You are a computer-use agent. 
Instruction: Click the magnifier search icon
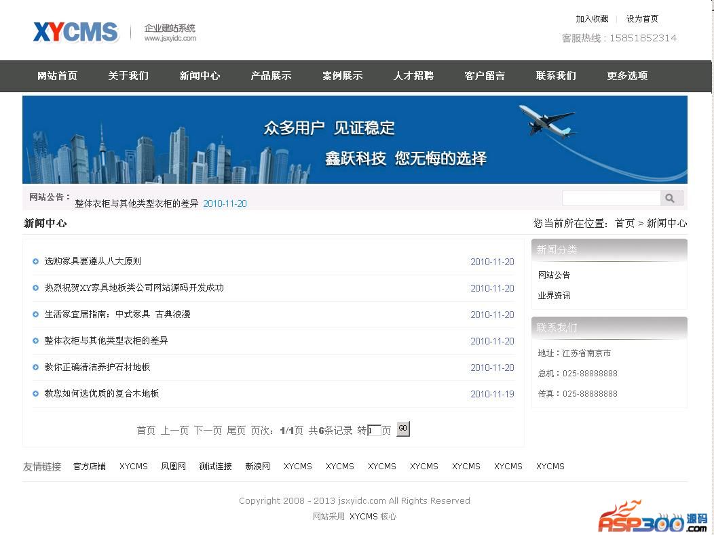(x=671, y=198)
